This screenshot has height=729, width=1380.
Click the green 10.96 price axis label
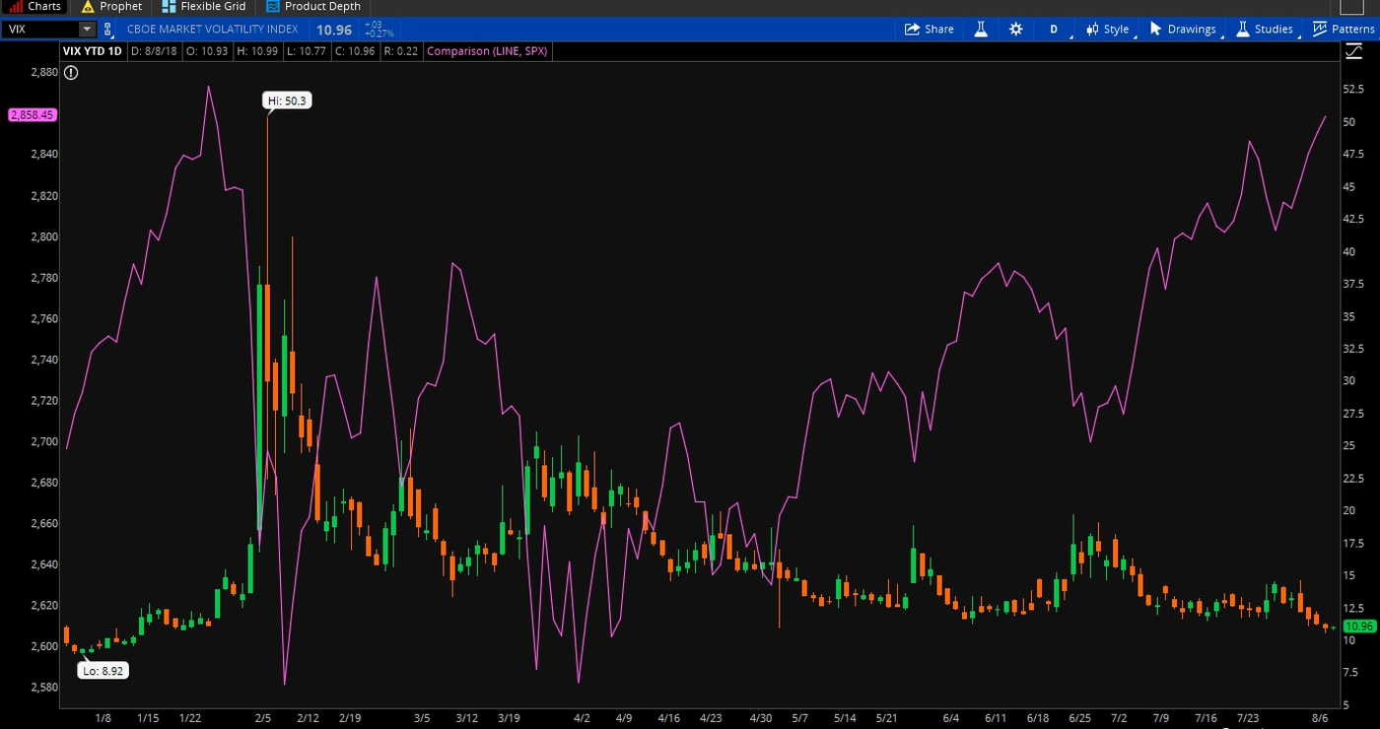(1359, 627)
